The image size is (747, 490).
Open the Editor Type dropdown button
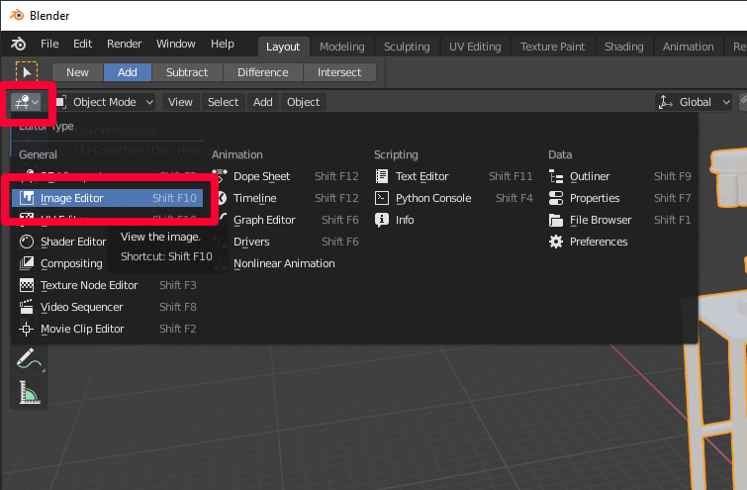(27, 102)
